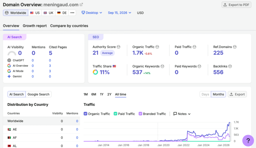Image resolution: width=256 pixels, height=148 pixels.
Task: Switch database to DE
Action: pos(62,13)
